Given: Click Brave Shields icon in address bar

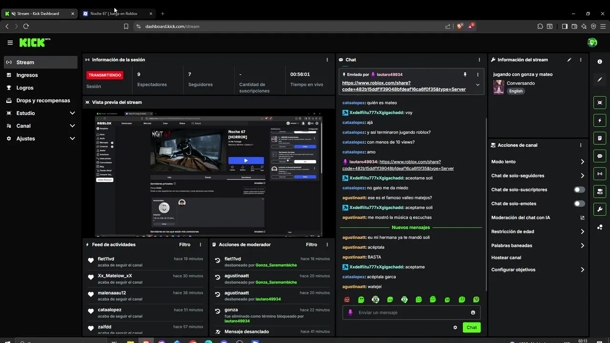Looking at the screenshot, I should (459, 26).
